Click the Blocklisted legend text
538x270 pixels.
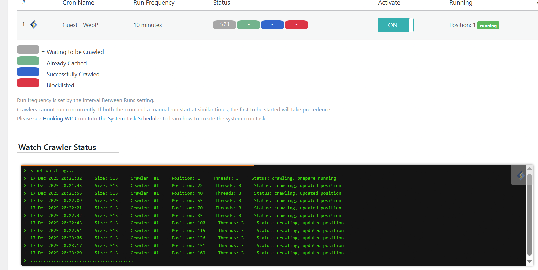60,85
